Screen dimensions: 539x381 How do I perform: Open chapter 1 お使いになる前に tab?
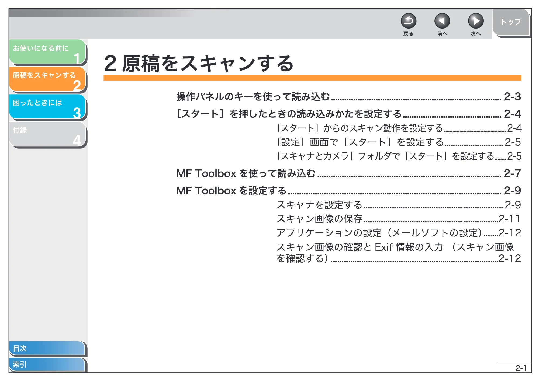click(47, 52)
